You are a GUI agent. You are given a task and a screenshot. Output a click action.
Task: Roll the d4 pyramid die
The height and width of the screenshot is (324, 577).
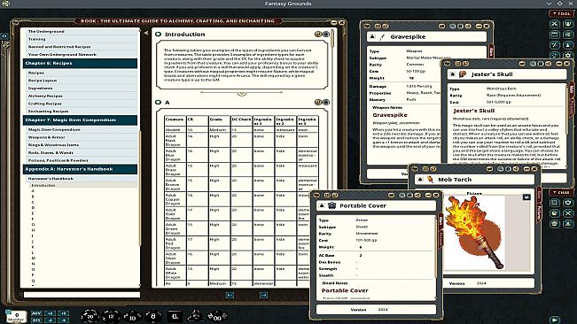pos(195,315)
